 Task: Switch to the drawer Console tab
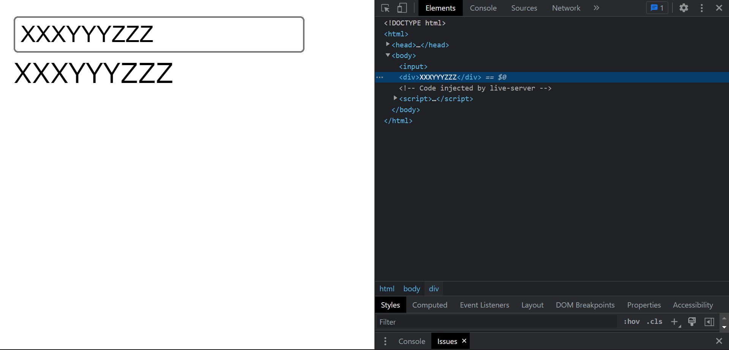tap(412, 341)
